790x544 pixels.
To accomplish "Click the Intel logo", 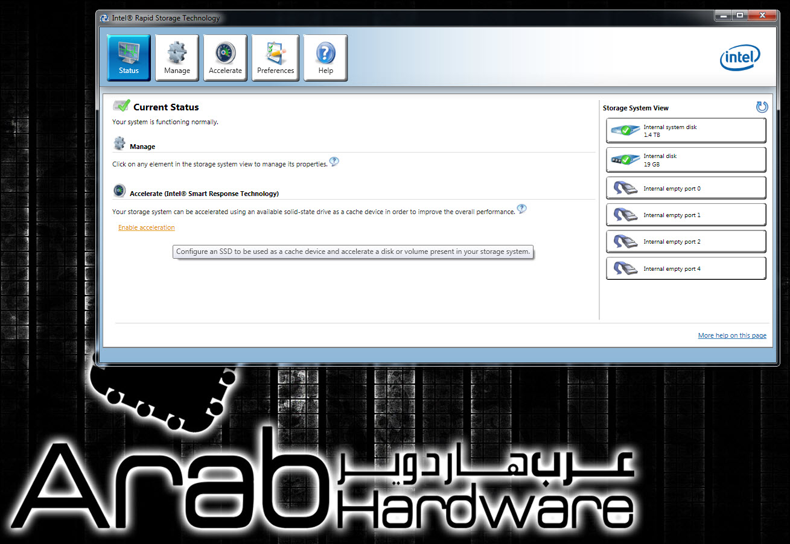I will click(741, 59).
